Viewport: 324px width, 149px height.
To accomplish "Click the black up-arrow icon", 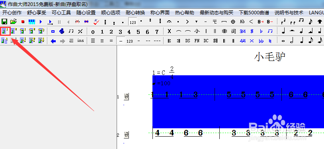I will (320, 22).
